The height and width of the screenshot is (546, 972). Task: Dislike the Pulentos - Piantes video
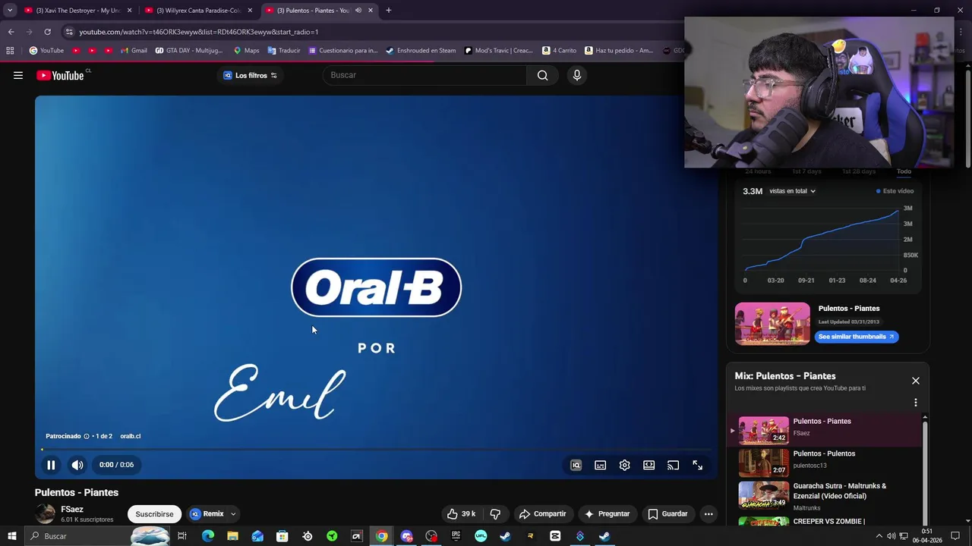(x=495, y=513)
